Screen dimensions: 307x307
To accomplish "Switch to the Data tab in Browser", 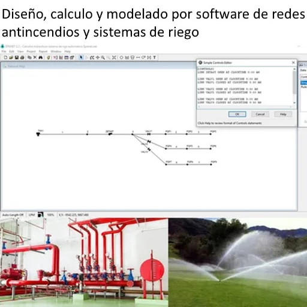I will tap(303, 70).
